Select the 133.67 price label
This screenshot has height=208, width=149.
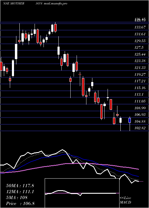coord(140,27)
